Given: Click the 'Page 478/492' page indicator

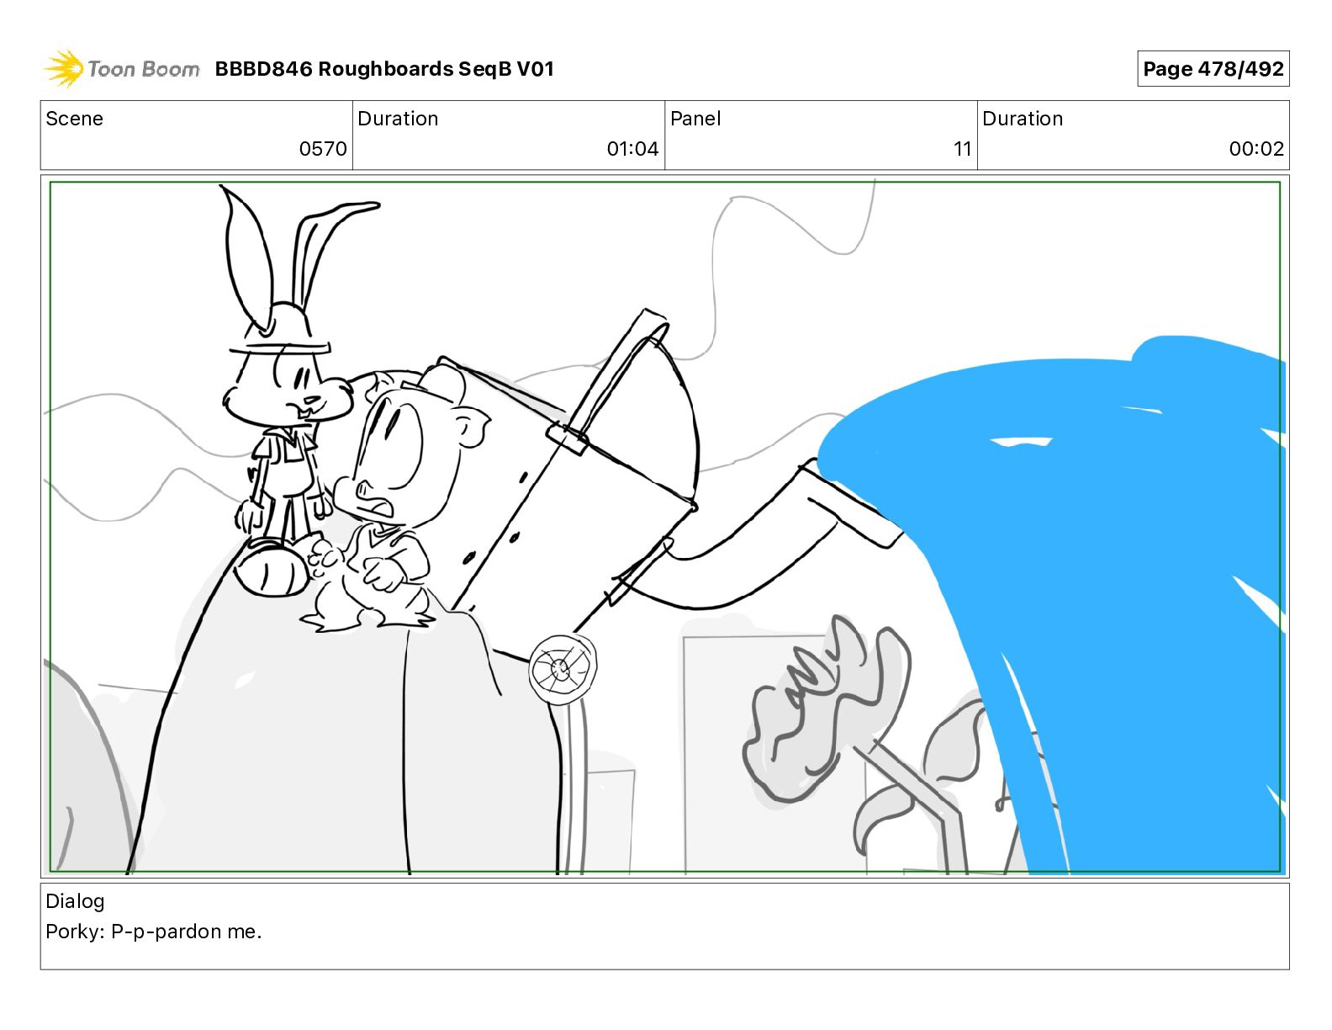Looking at the screenshot, I should (x=1213, y=69).
